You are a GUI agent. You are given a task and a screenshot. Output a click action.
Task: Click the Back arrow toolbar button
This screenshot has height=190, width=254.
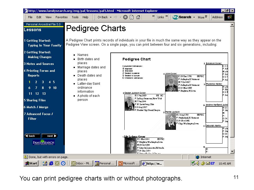(102, 17)
